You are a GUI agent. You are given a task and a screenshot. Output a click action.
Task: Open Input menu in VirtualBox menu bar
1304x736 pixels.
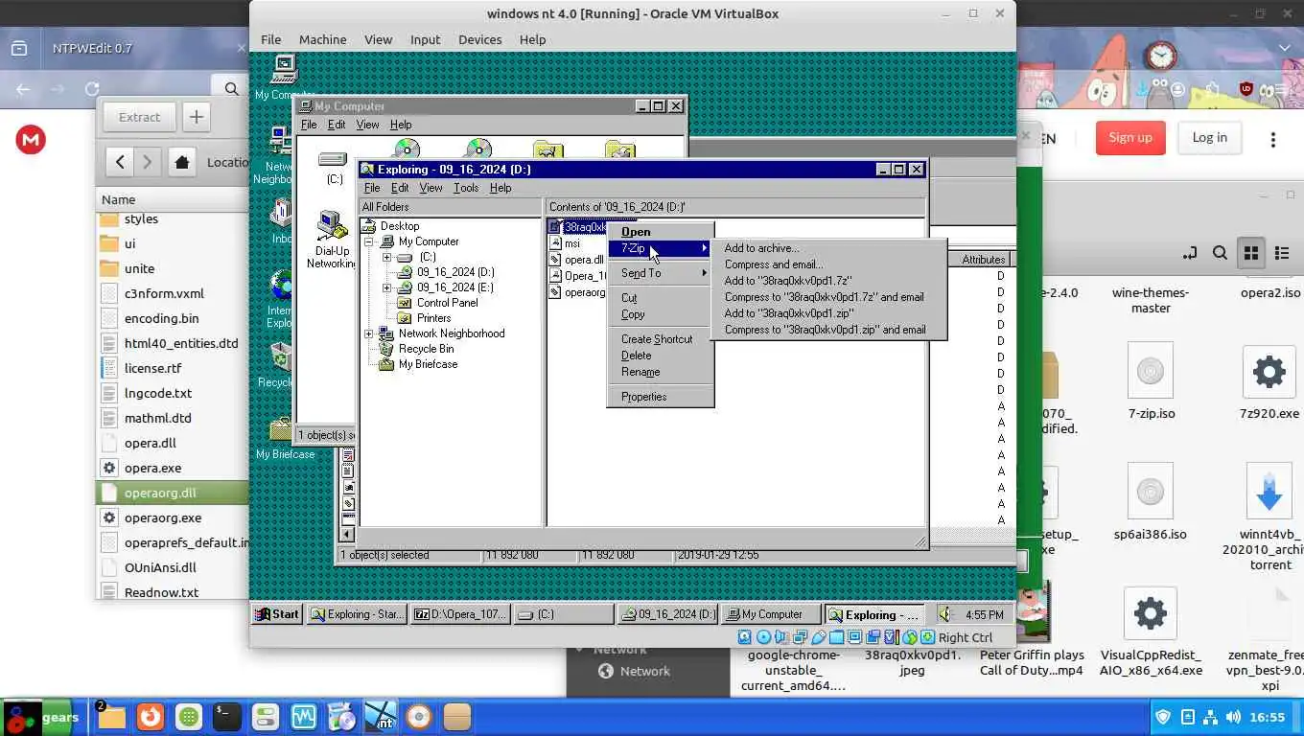tap(425, 39)
